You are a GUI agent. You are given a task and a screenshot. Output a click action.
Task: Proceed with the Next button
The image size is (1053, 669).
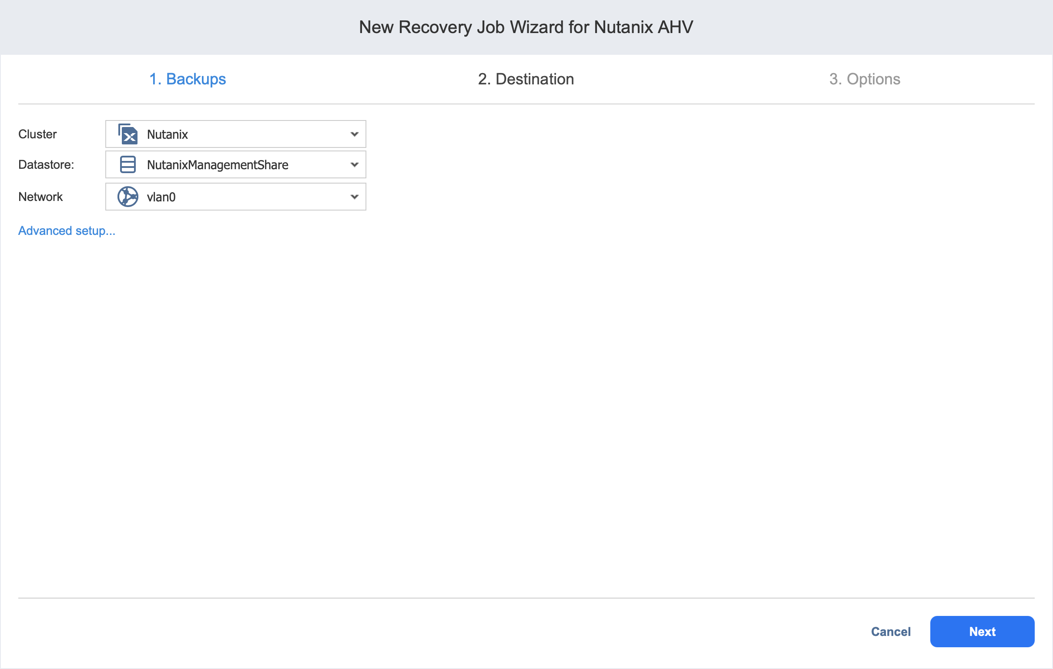click(982, 632)
